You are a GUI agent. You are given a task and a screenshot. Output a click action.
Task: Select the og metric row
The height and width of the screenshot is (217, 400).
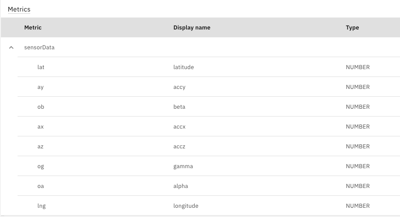tap(209, 166)
